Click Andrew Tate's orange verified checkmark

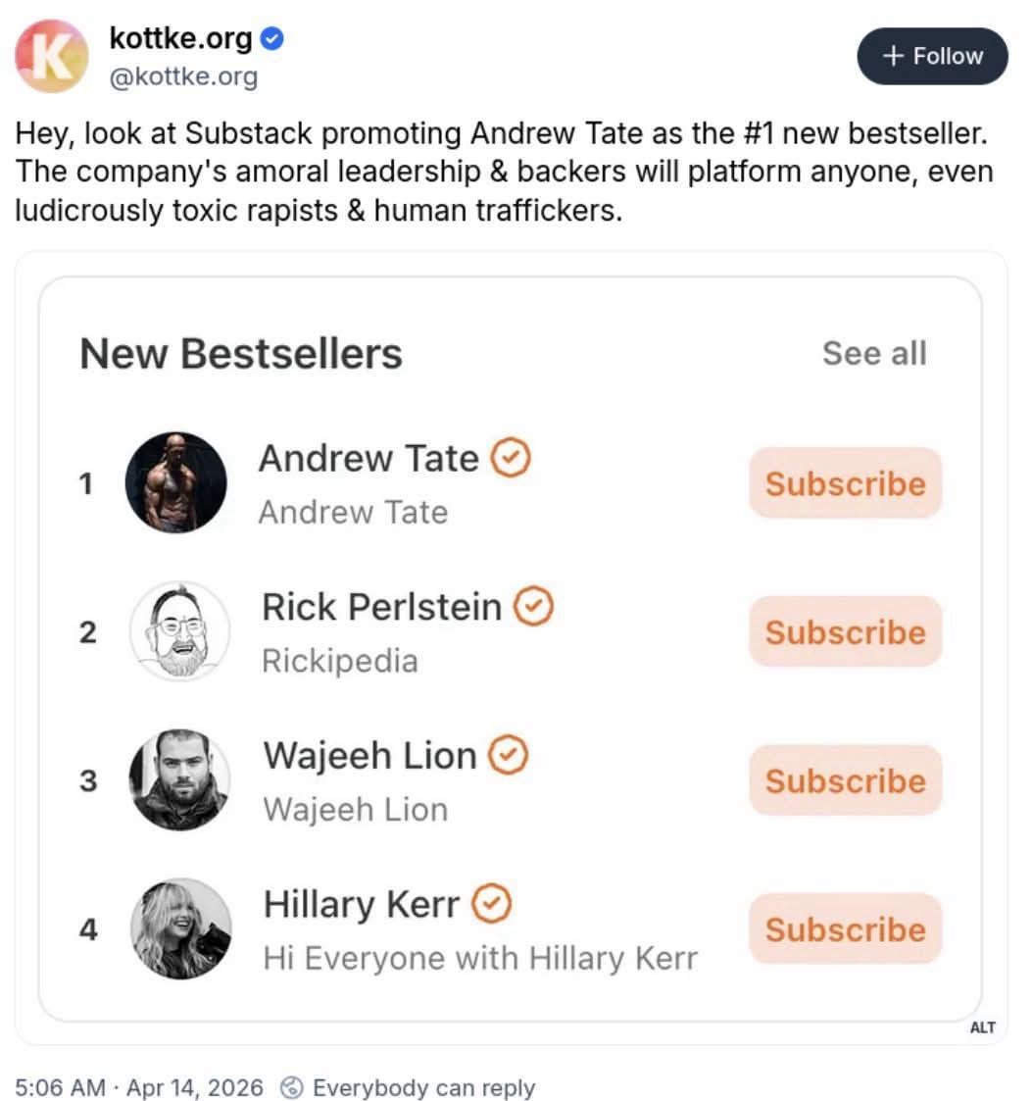[511, 458]
